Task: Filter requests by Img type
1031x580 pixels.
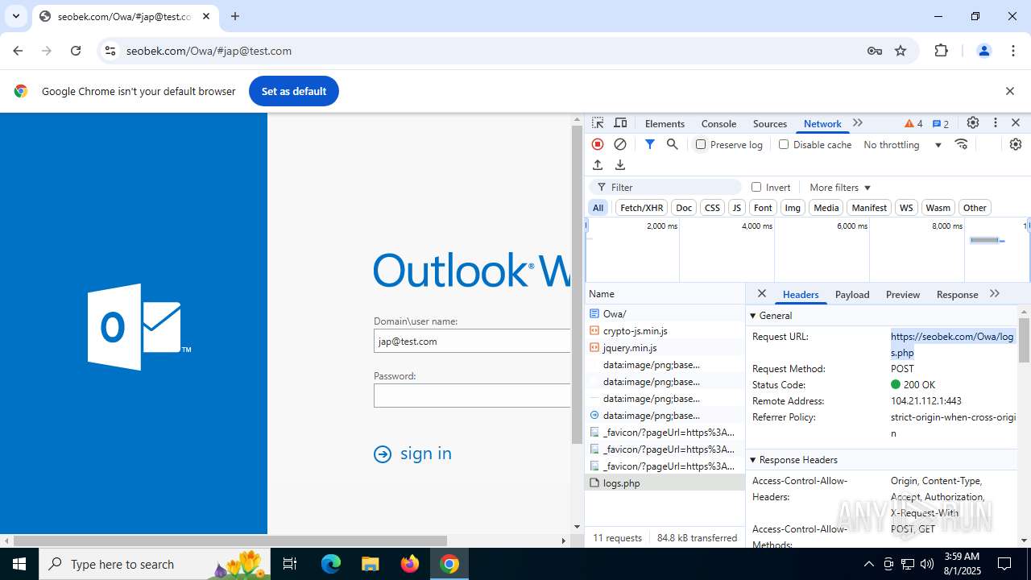Action: (793, 208)
